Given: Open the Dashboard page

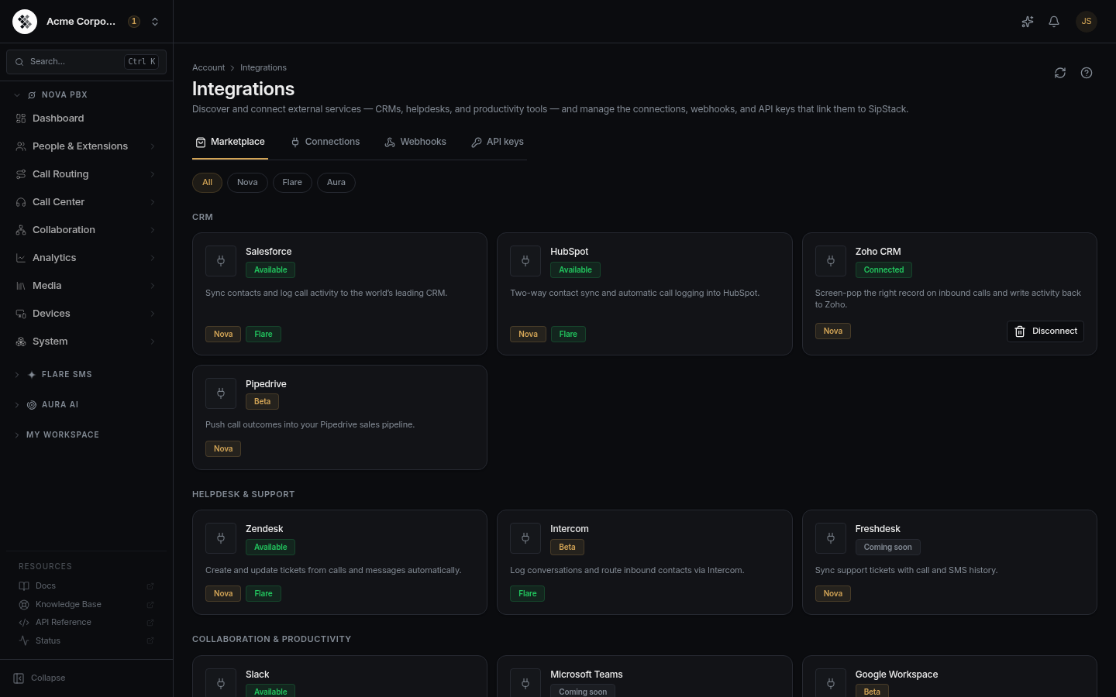Looking at the screenshot, I should [86, 118].
